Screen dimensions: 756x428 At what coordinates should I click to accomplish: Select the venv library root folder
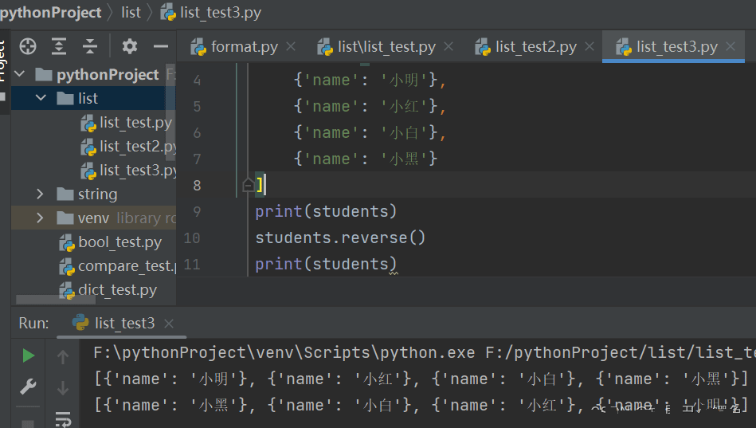tap(93, 218)
